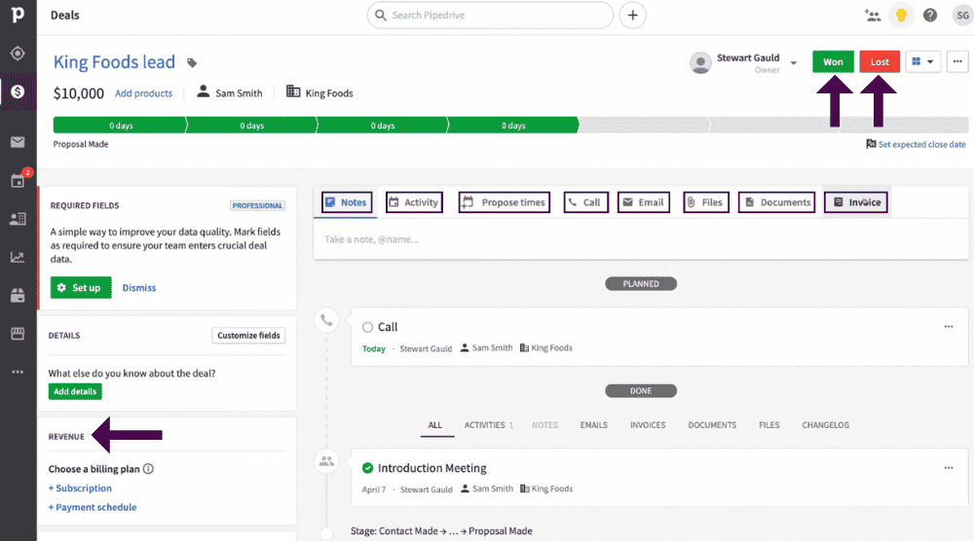Click the Add details button

75,391
